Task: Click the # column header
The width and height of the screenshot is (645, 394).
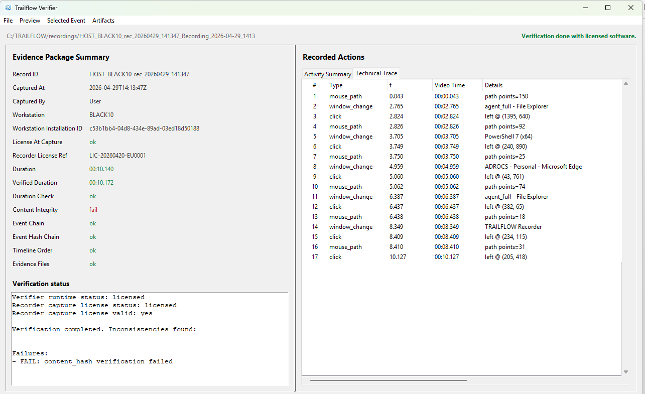Action: pyautogui.click(x=315, y=85)
